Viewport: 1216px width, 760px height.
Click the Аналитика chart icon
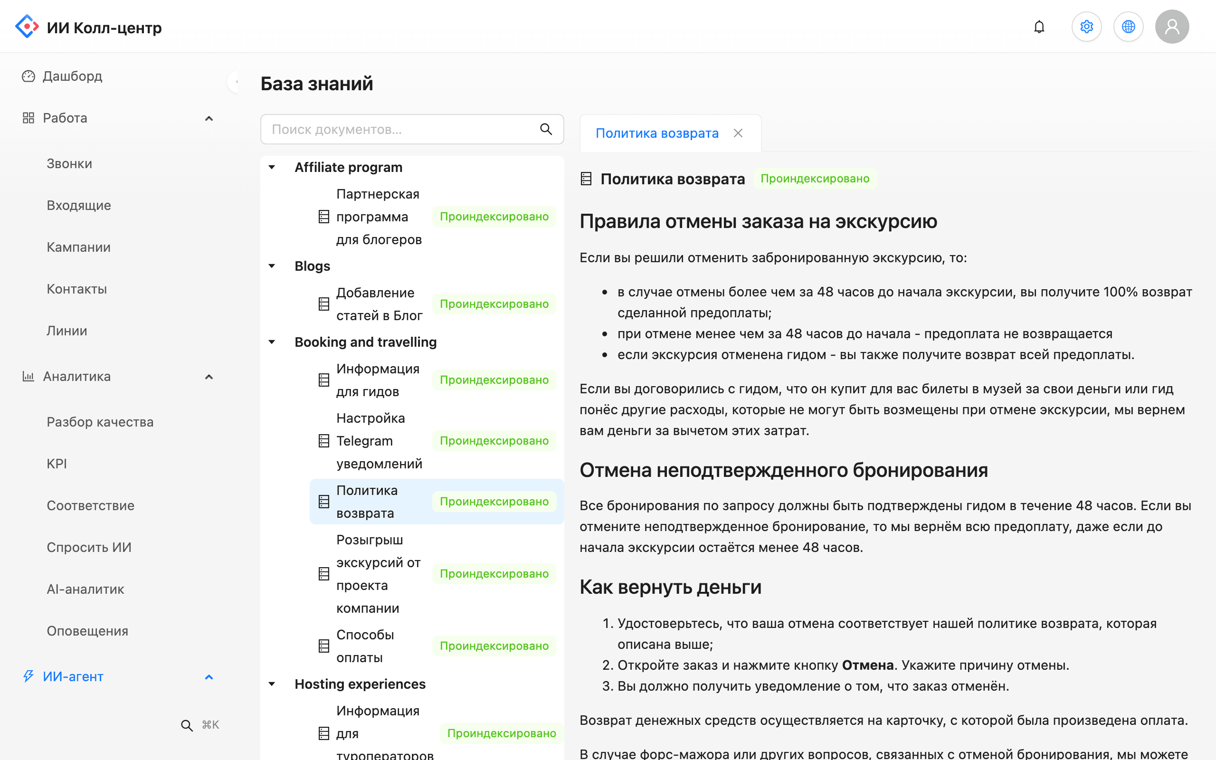[x=28, y=376]
